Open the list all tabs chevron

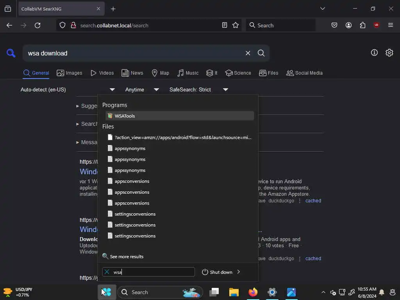tap(322, 9)
